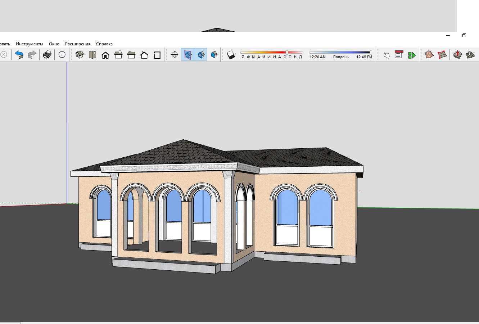This screenshot has height=324, width=479.
Task: Switch to the Top view icon
Action: point(92,55)
